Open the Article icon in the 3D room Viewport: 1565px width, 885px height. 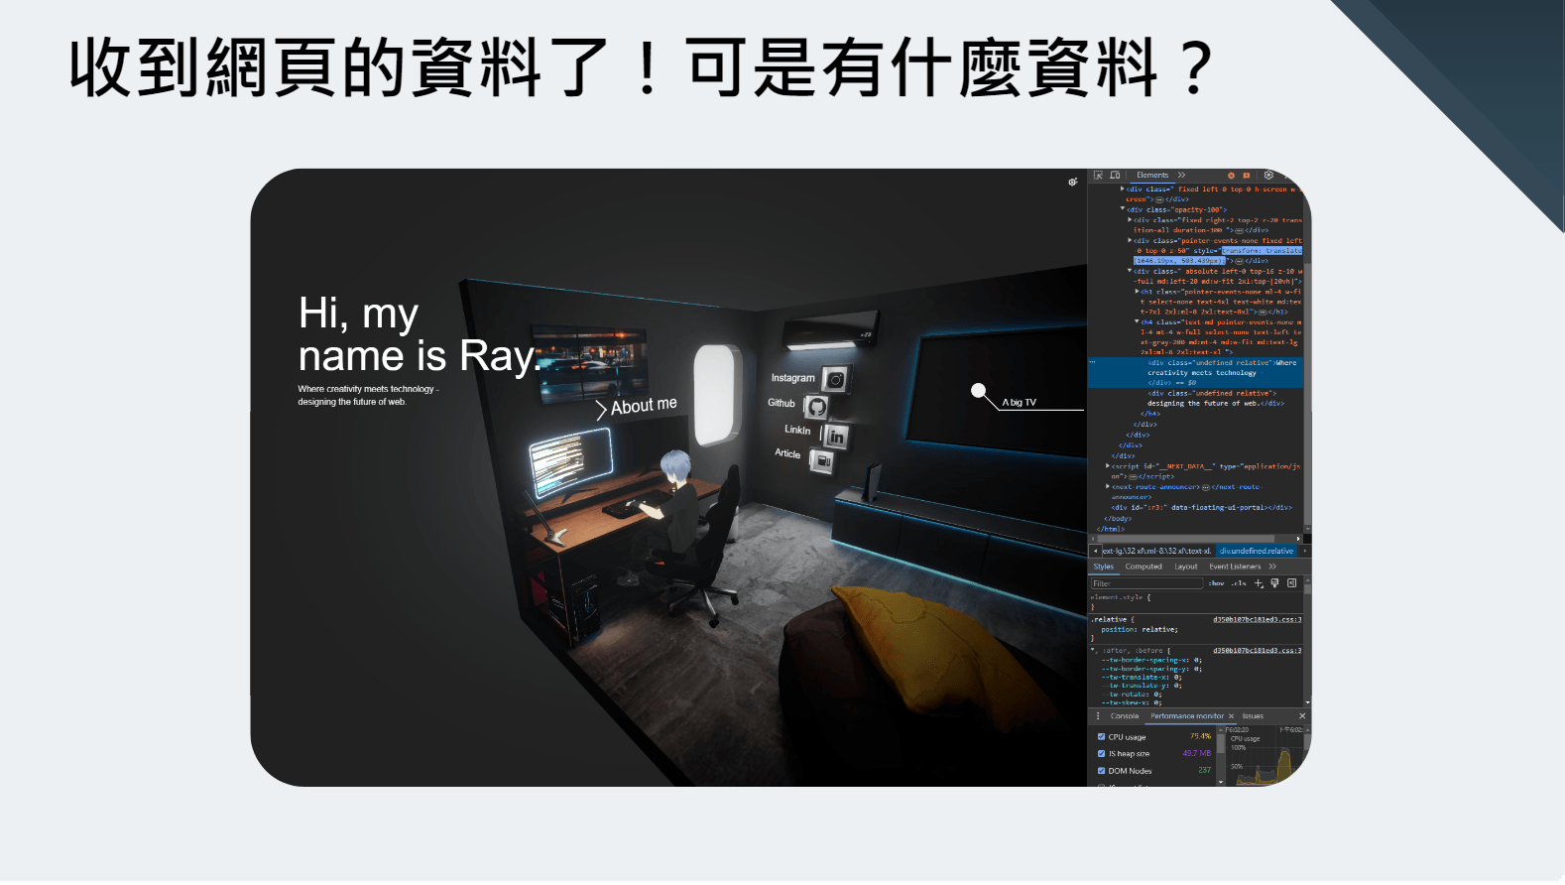pyautogui.click(x=821, y=459)
